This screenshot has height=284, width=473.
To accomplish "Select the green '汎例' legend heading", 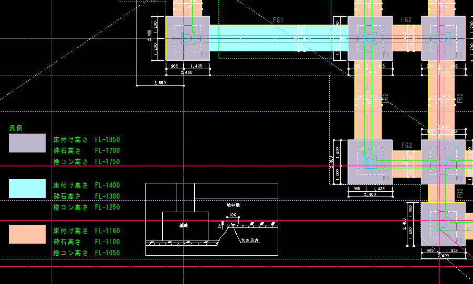I will coord(16,128).
